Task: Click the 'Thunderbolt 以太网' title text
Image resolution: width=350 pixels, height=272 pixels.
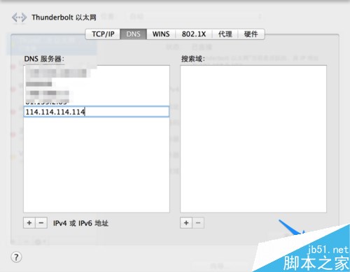Action: [x=64, y=17]
